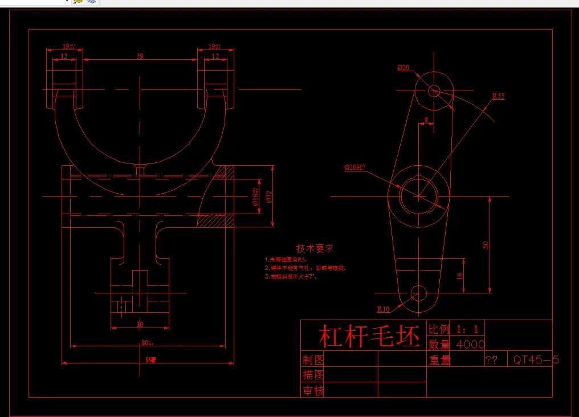The image size is (579, 417).
Task: Select technical note 3 about 7° draft
Action: [x=291, y=276]
